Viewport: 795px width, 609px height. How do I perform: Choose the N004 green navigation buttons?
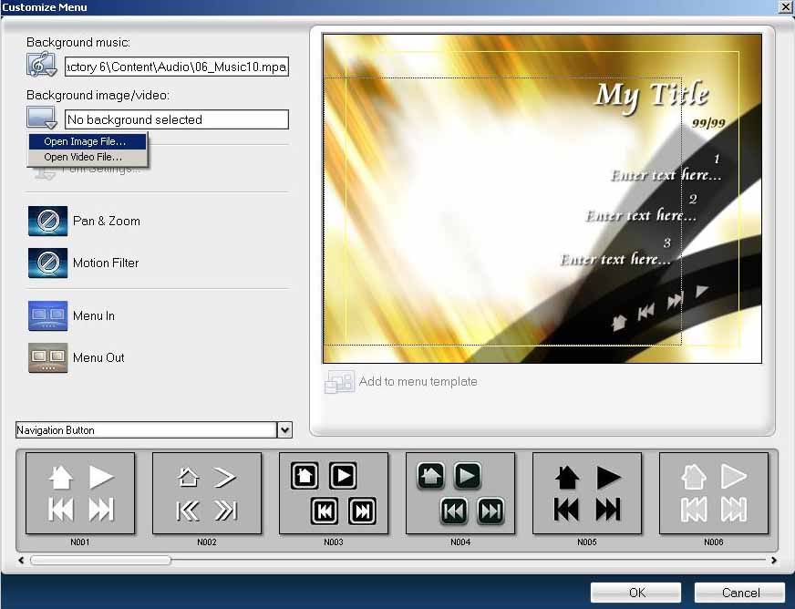460,493
